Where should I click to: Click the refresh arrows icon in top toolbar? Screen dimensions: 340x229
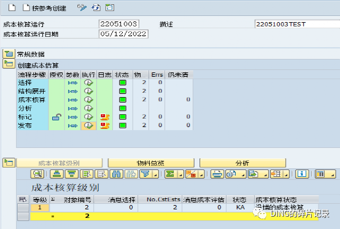point(96,8)
